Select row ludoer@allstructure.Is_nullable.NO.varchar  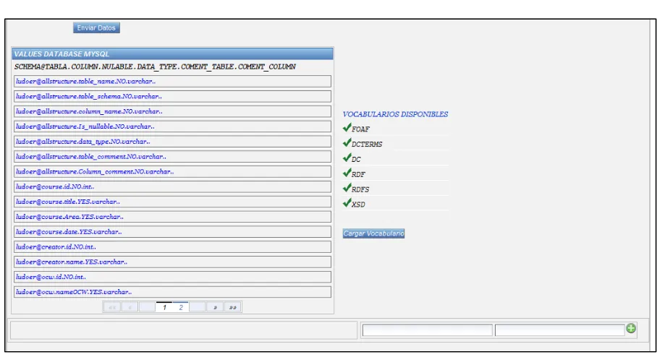(x=172, y=126)
